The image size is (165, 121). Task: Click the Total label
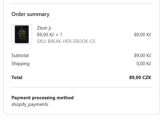(x=17, y=78)
